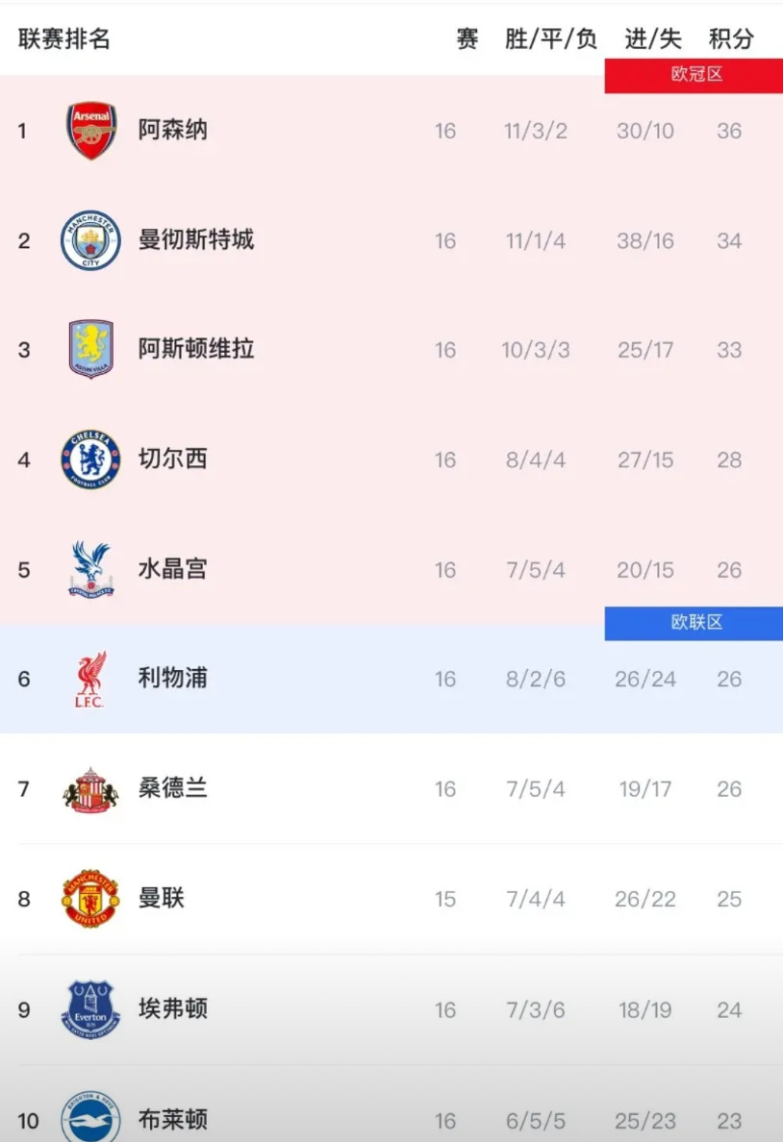783x1142 pixels.
Task: Select the Liverpool L.F.C. crest
Action: click(x=91, y=679)
